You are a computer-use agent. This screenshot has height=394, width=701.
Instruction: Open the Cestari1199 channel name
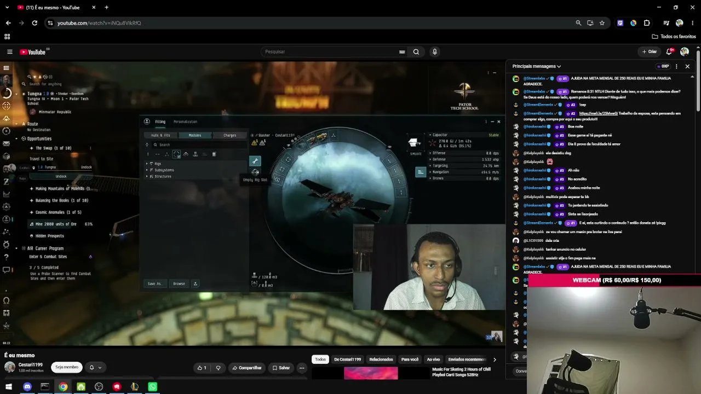pos(30,364)
